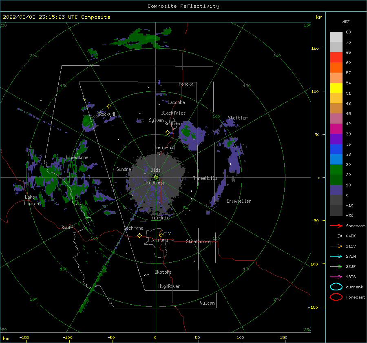The image size is (367, 343).
Task: Click the Blackfalds label
Action: point(173,113)
